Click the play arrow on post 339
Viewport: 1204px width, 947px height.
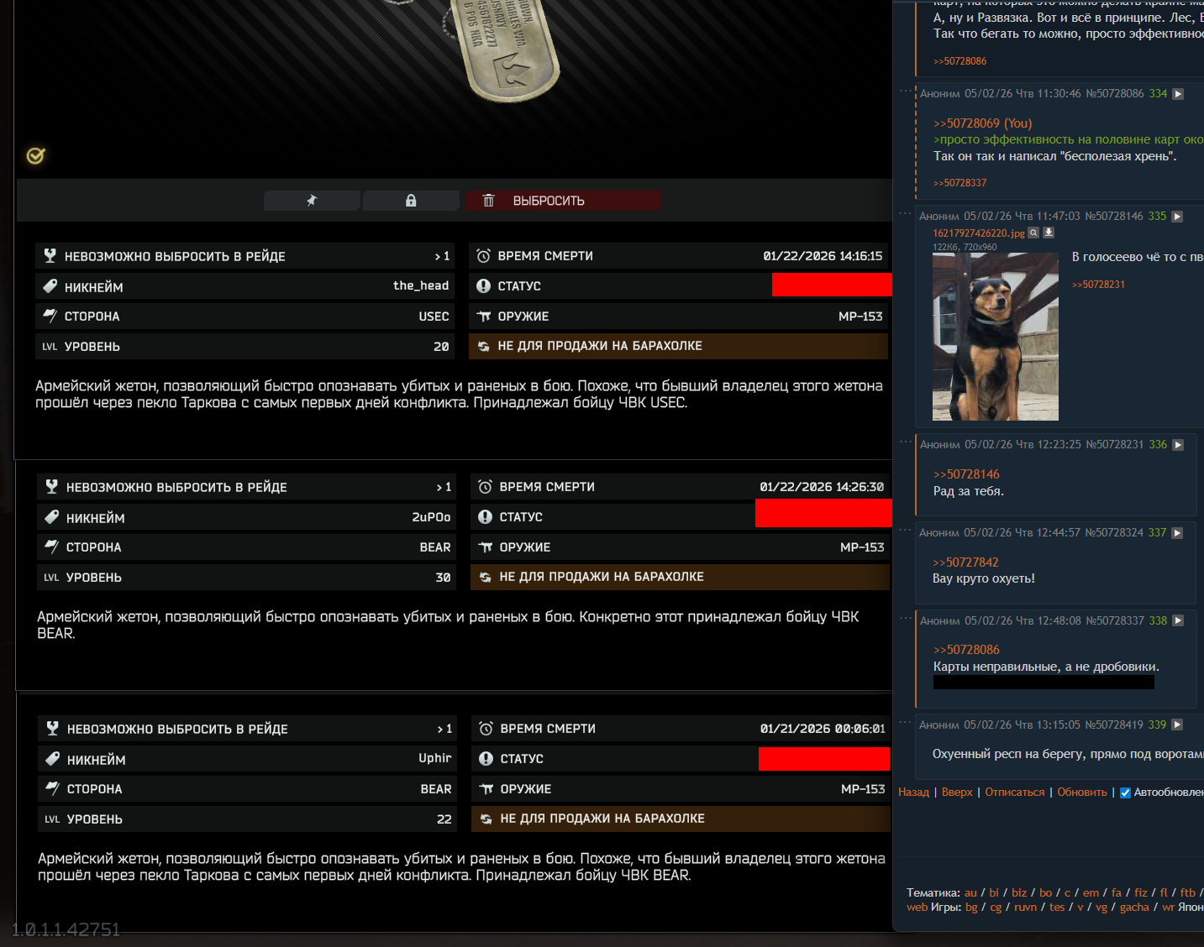pyautogui.click(x=1177, y=725)
